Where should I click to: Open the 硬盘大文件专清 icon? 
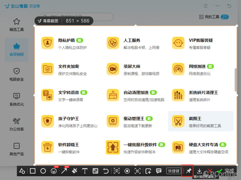[x=178, y=147]
